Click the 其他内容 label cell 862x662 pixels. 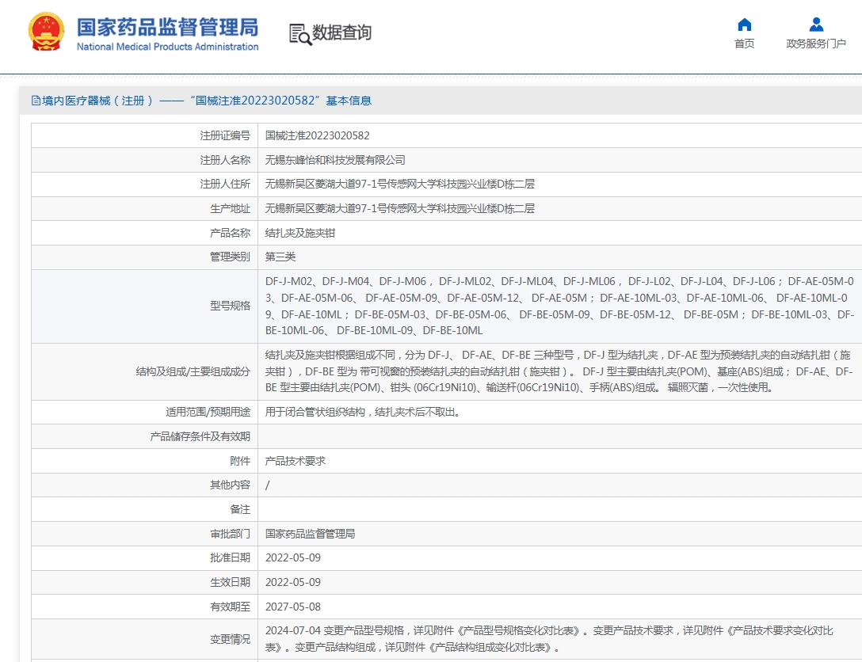(x=144, y=485)
